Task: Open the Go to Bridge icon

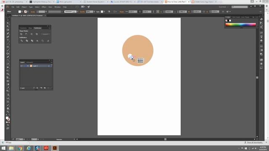Action: click(77, 7)
